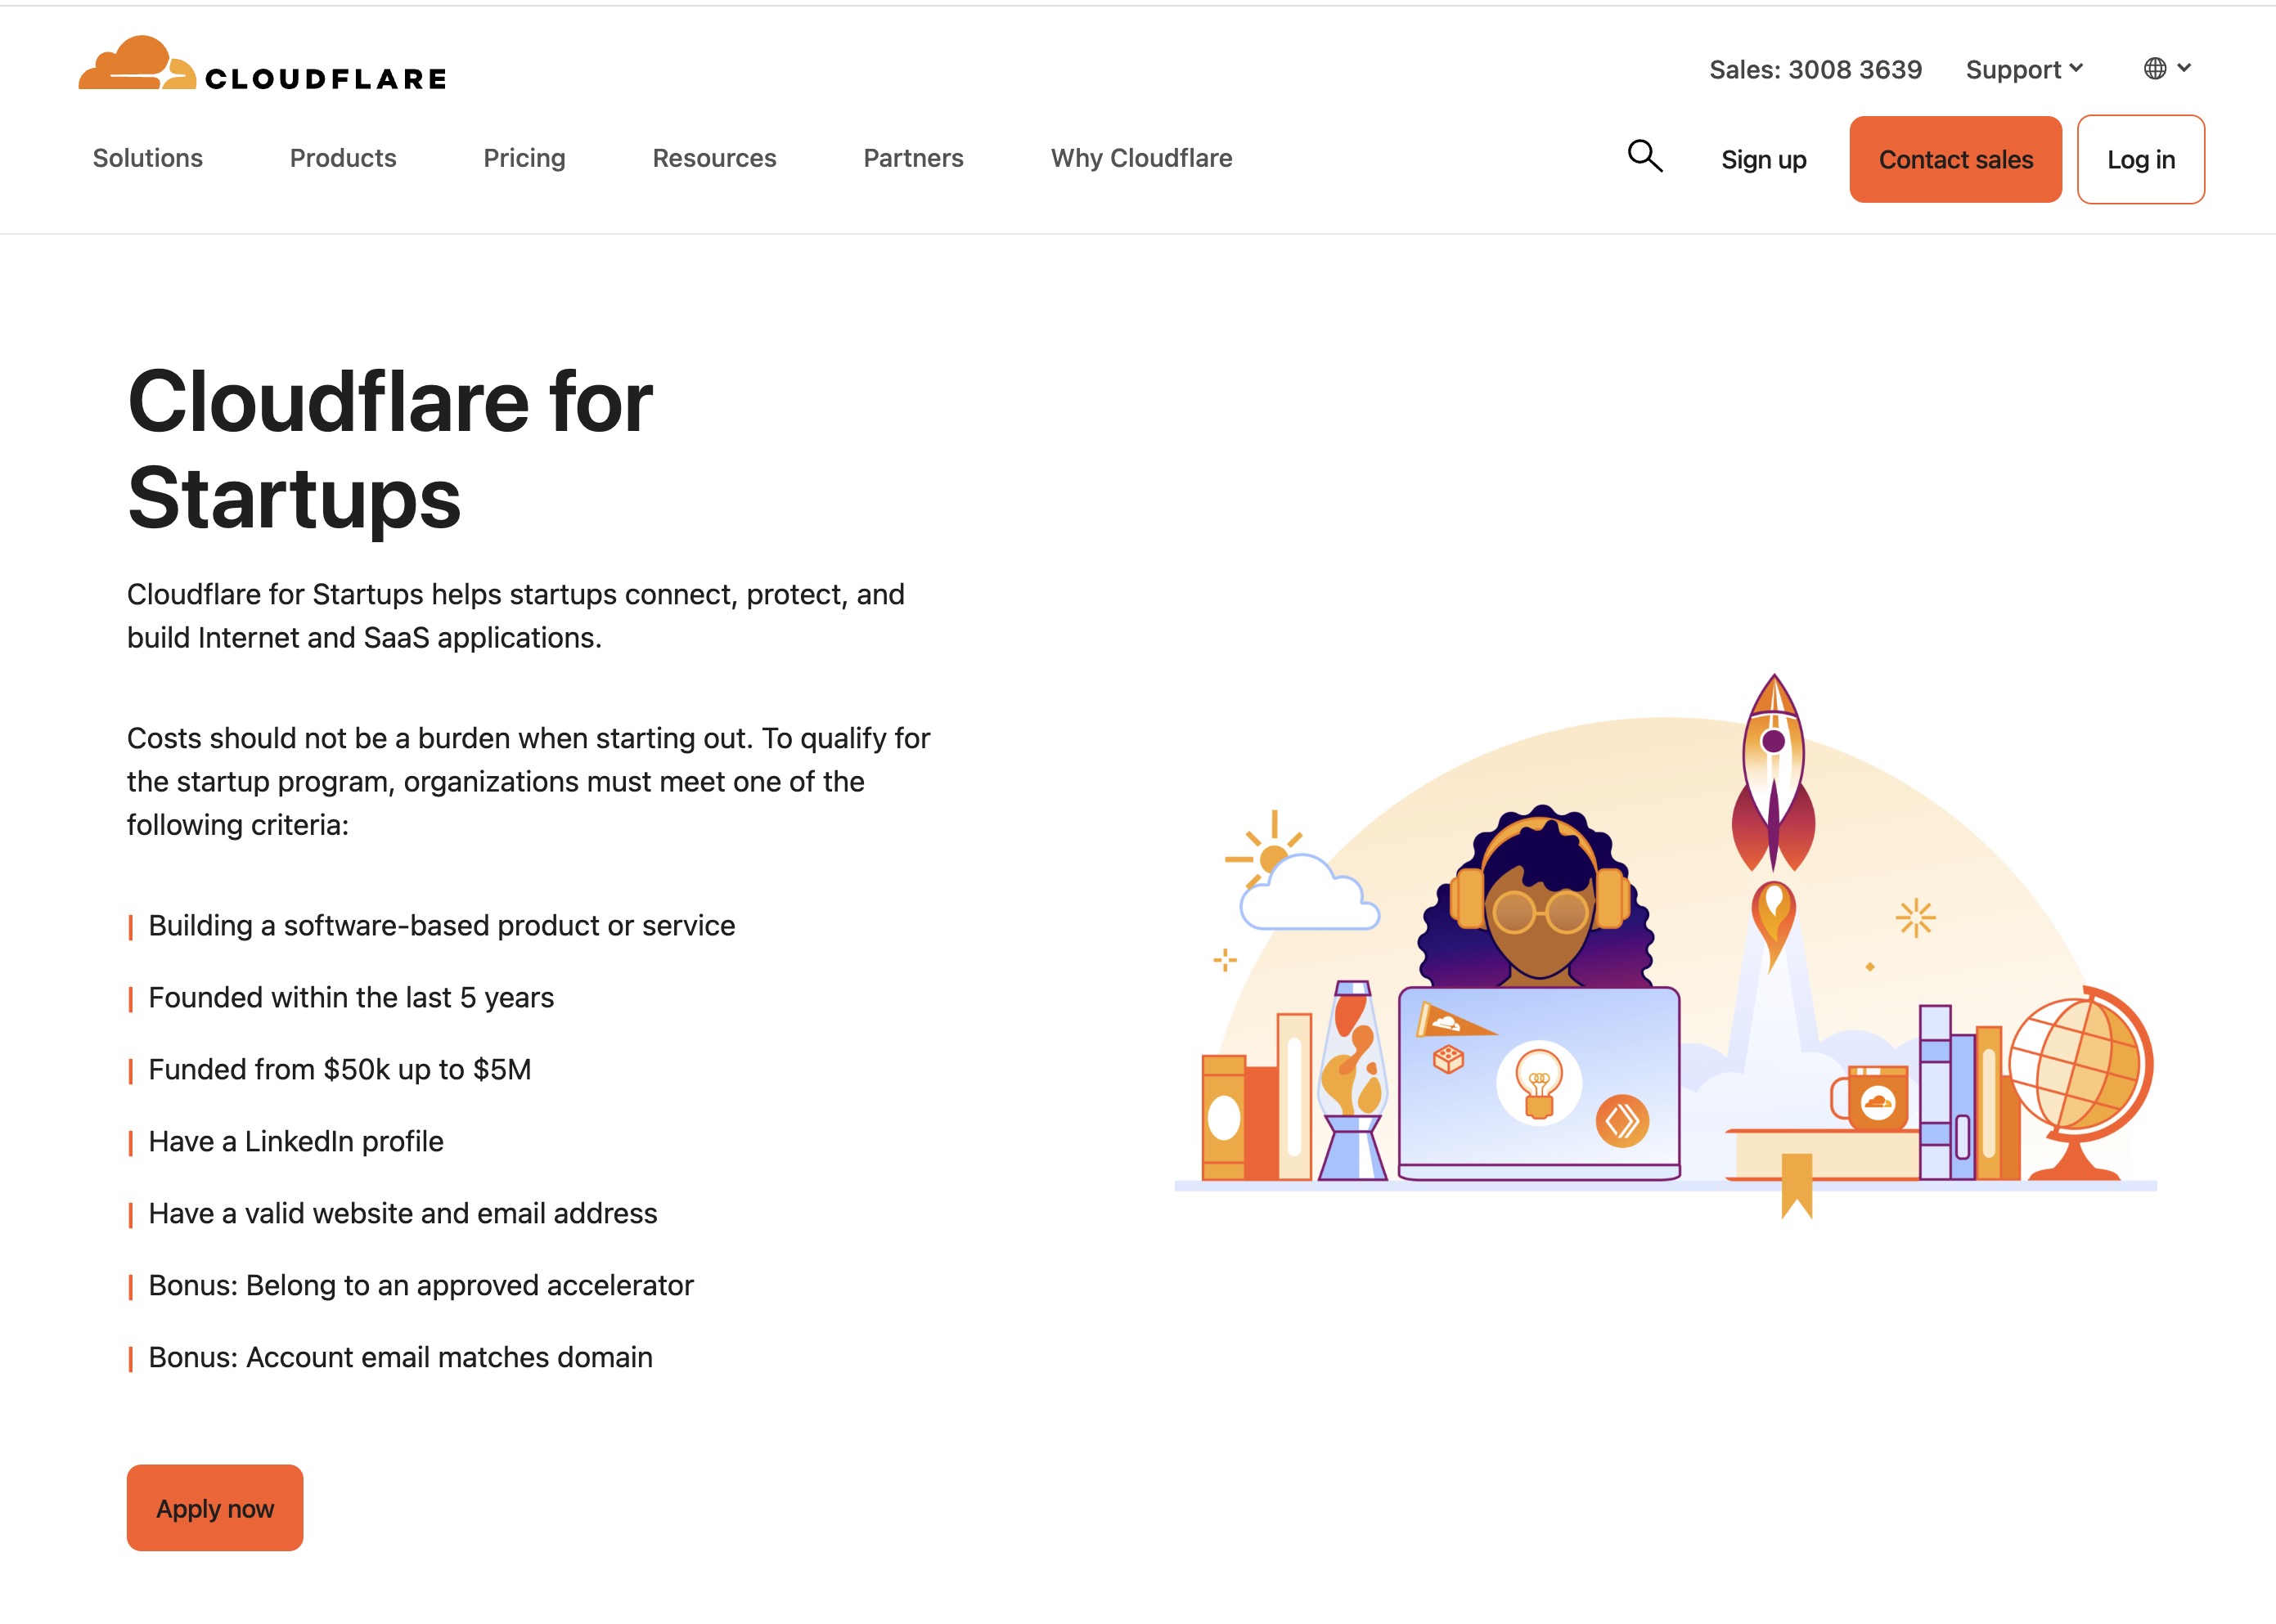Viewport: 2276px width, 1624px height.
Task: Open the Why Cloudflare menu
Action: 1141,158
